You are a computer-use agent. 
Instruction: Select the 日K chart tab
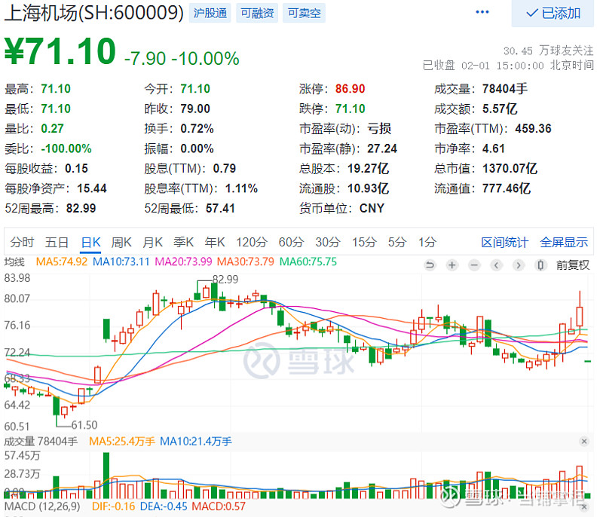(90, 242)
